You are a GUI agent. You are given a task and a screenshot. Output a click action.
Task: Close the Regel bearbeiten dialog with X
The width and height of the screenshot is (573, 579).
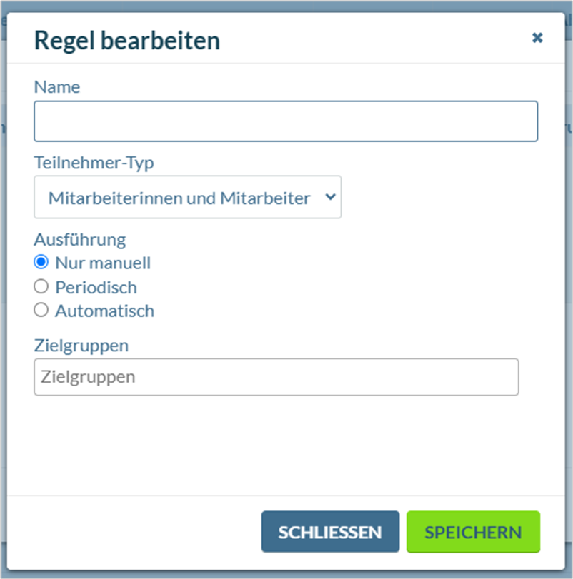pyautogui.click(x=537, y=37)
